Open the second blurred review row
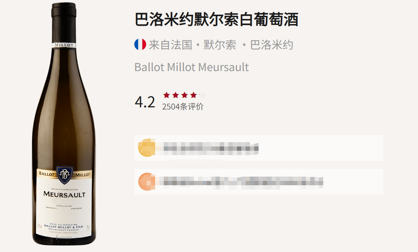Screen dimensions: 418x252 (x=259, y=182)
